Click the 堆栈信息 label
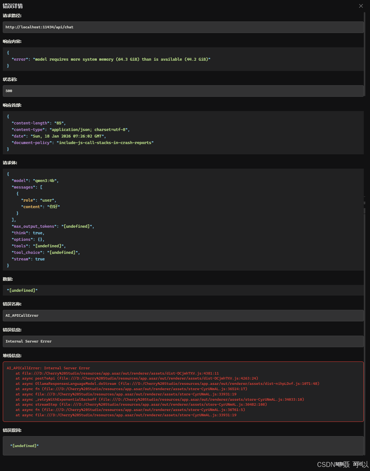Screen dimensions: 370x471 tap(12, 356)
